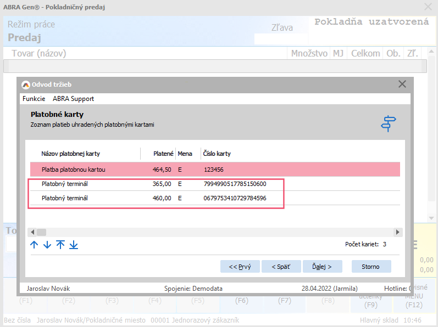This screenshot has width=438, height=327.
Task: Jump to first record arrow icon
Action: 60,245
